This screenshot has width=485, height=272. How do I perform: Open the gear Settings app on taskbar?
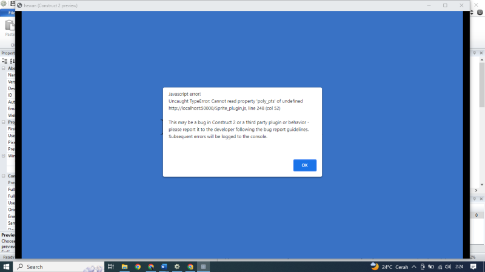177,267
